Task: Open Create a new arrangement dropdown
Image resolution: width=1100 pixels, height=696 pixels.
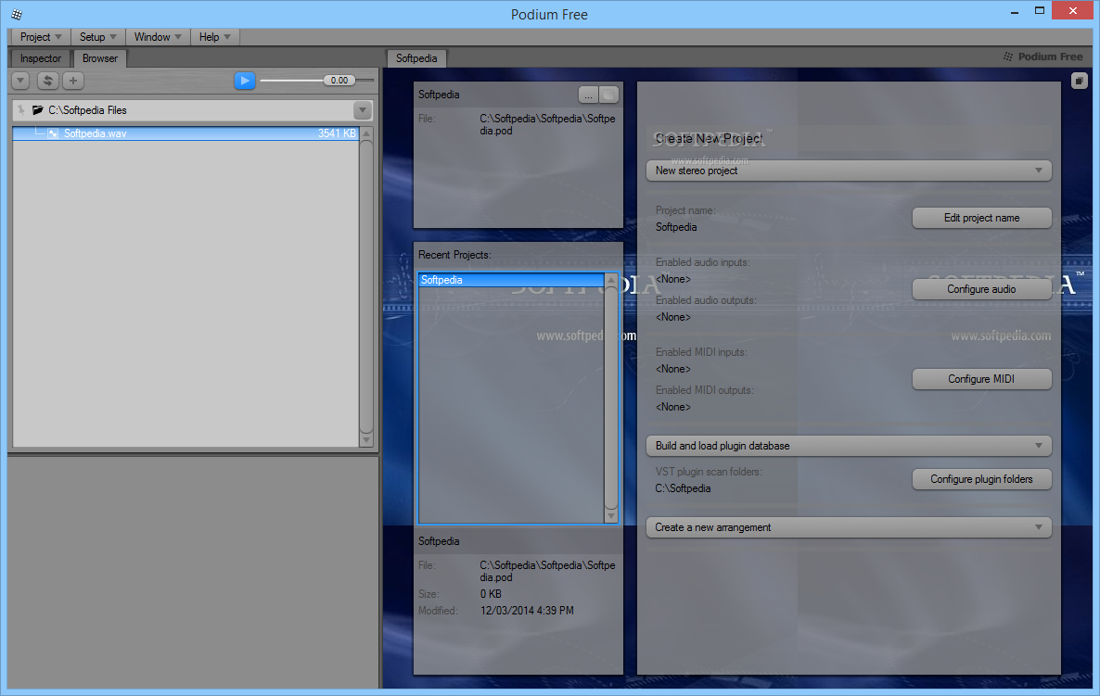Action: click(849, 527)
